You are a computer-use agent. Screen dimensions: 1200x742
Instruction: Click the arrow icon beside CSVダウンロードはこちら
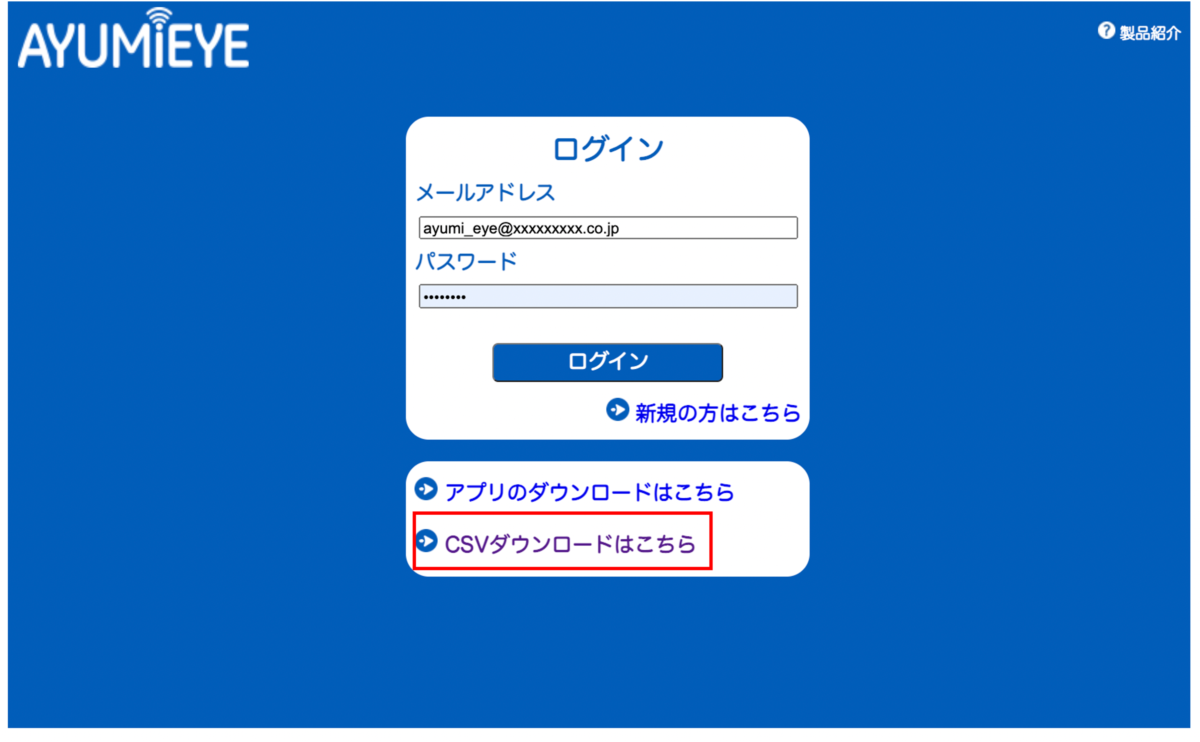(x=426, y=541)
